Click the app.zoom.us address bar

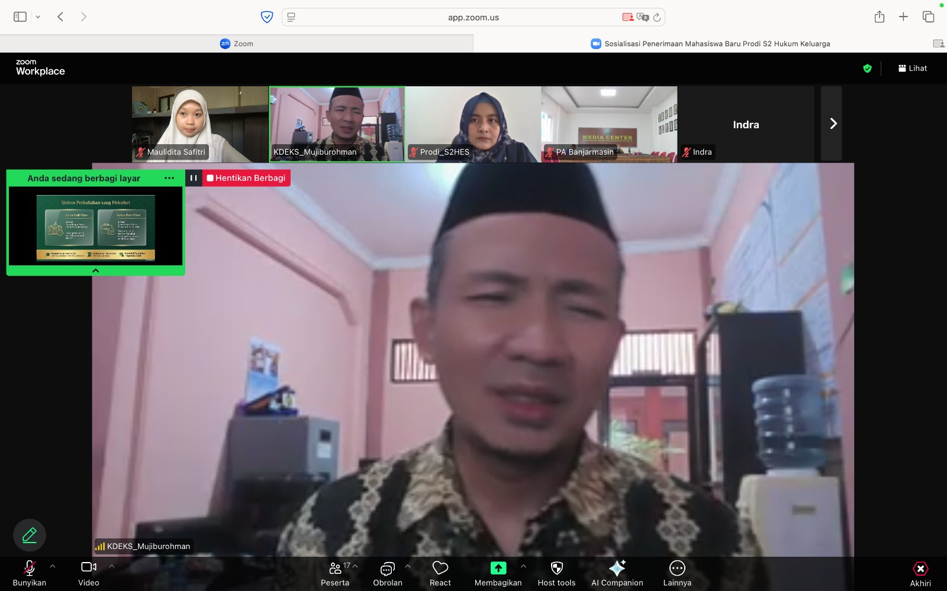(x=474, y=17)
